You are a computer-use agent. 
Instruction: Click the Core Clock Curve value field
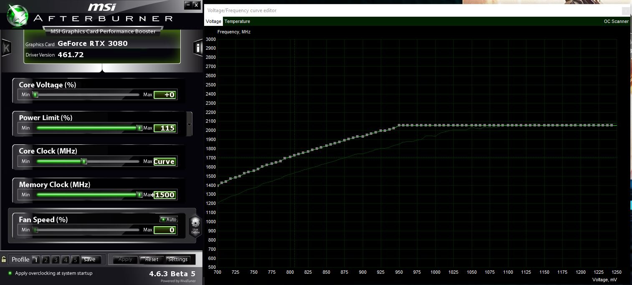[165, 161]
